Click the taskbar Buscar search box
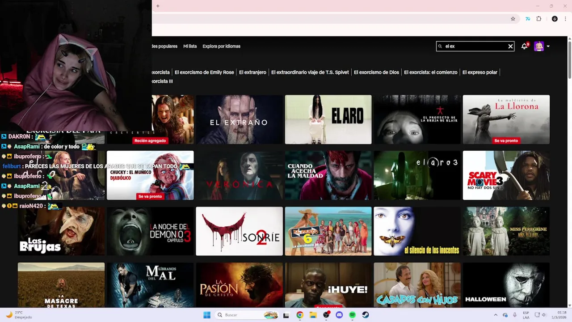 coord(246,315)
